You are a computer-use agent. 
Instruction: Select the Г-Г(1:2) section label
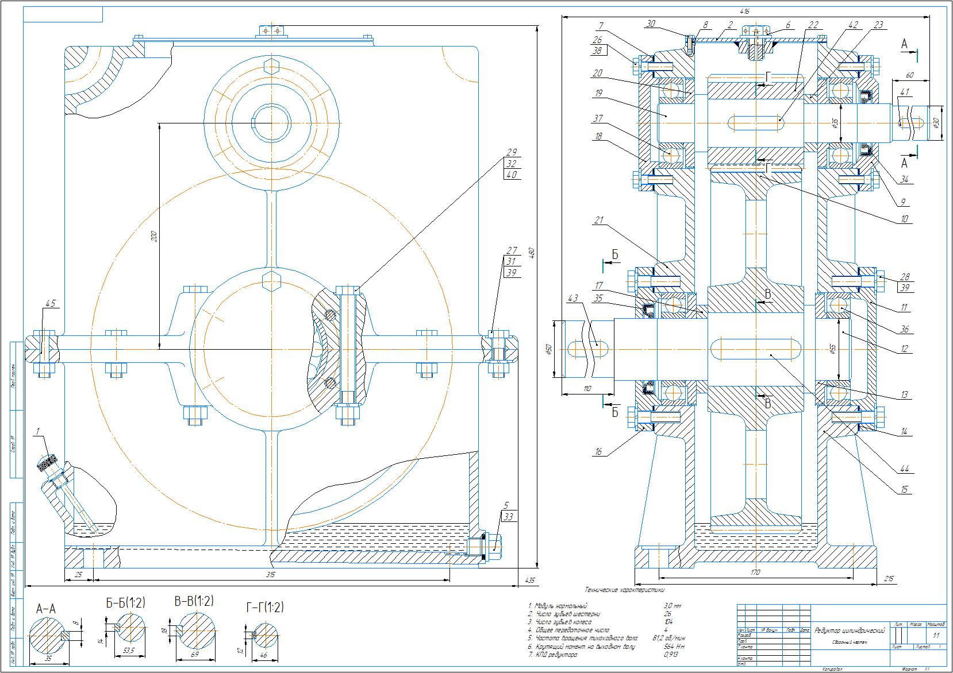tap(265, 607)
